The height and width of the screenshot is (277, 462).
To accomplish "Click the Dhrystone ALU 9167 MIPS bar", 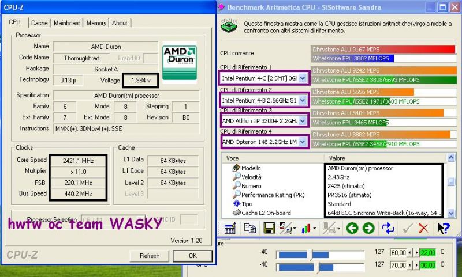I will [383, 50].
